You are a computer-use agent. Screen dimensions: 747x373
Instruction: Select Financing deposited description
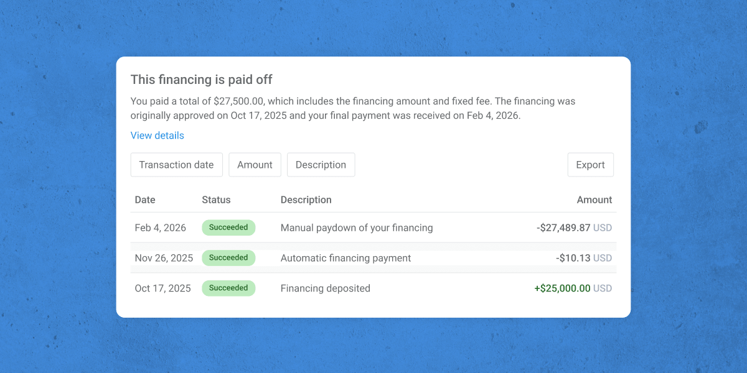pos(325,288)
